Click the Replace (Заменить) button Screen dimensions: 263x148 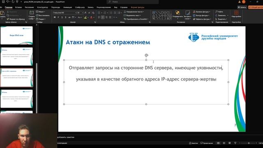pyautogui.click(x=221, y=16)
